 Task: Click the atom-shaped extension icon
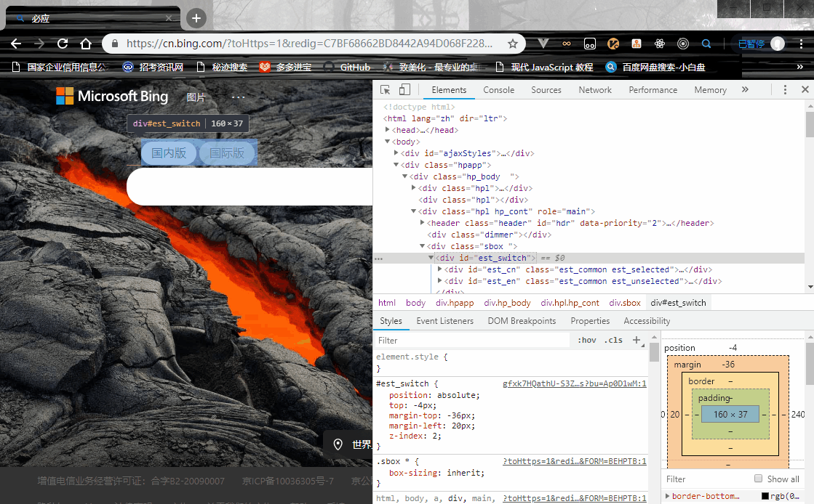click(660, 44)
